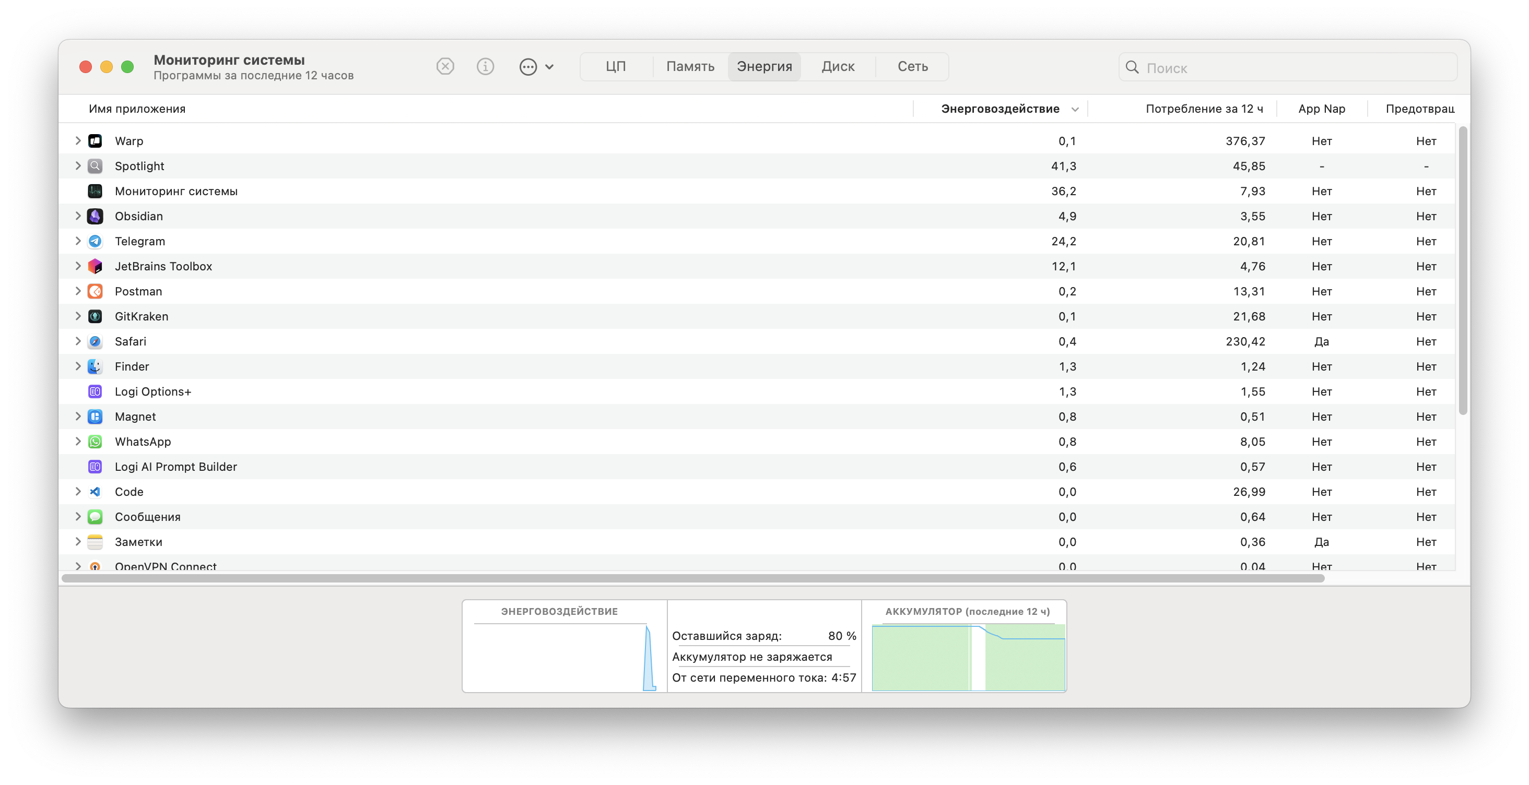
Task: Click the Telegram app icon
Action: click(x=95, y=241)
